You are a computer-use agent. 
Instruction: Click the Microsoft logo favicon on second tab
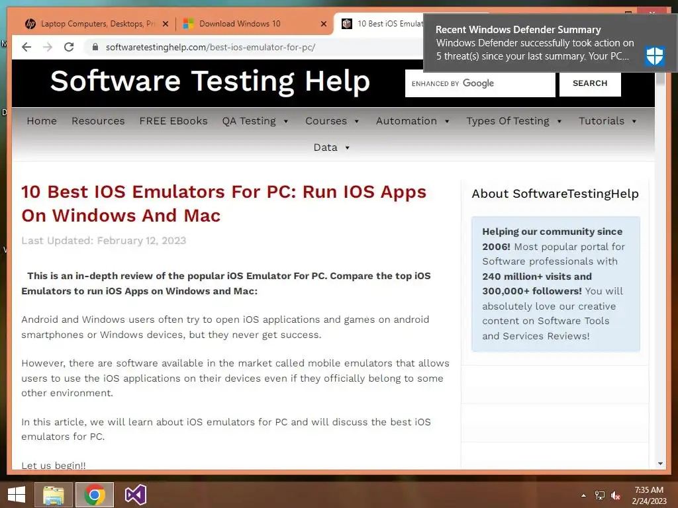coord(188,24)
